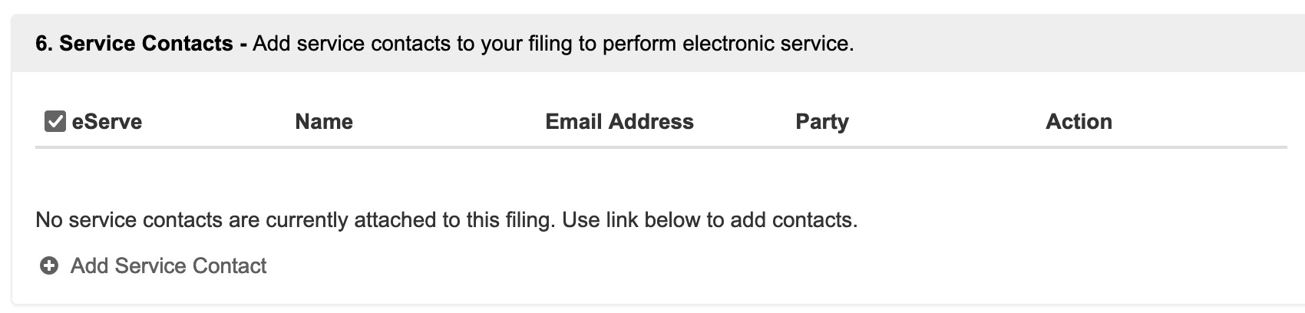Click the plus icon beside Add Service Contact

(49, 266)
